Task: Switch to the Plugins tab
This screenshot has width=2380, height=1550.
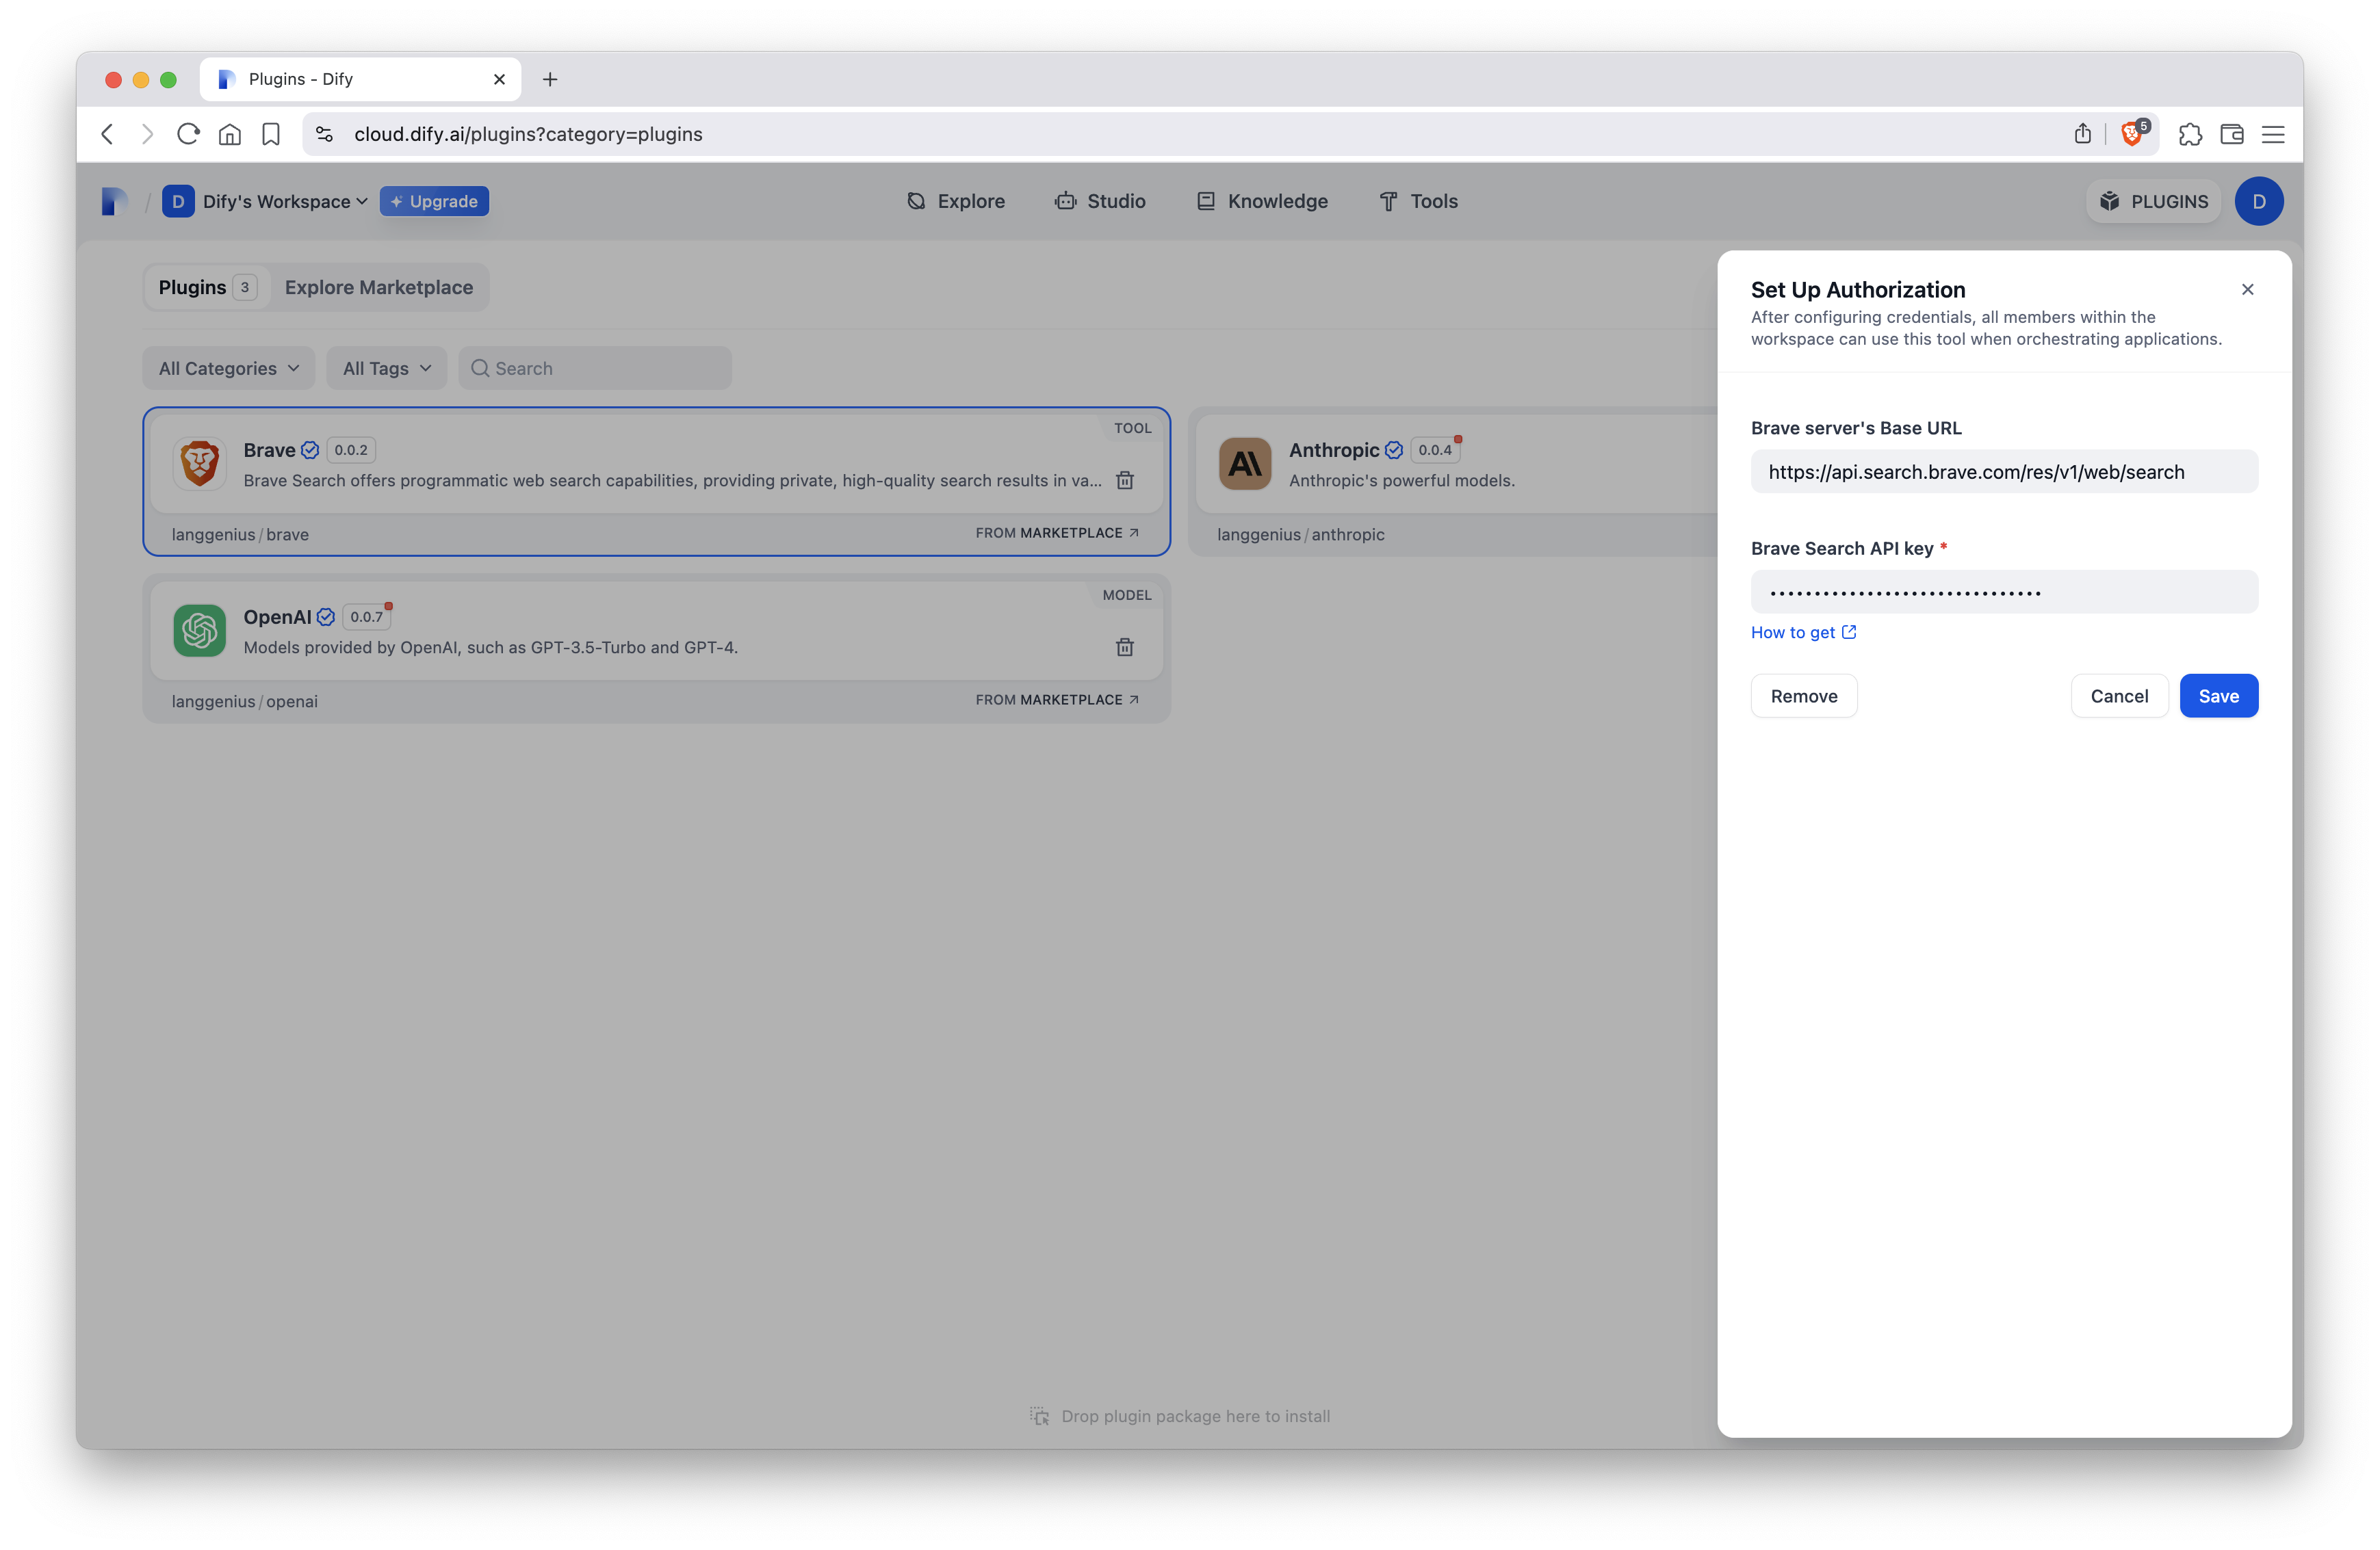Action: (207, 288)
